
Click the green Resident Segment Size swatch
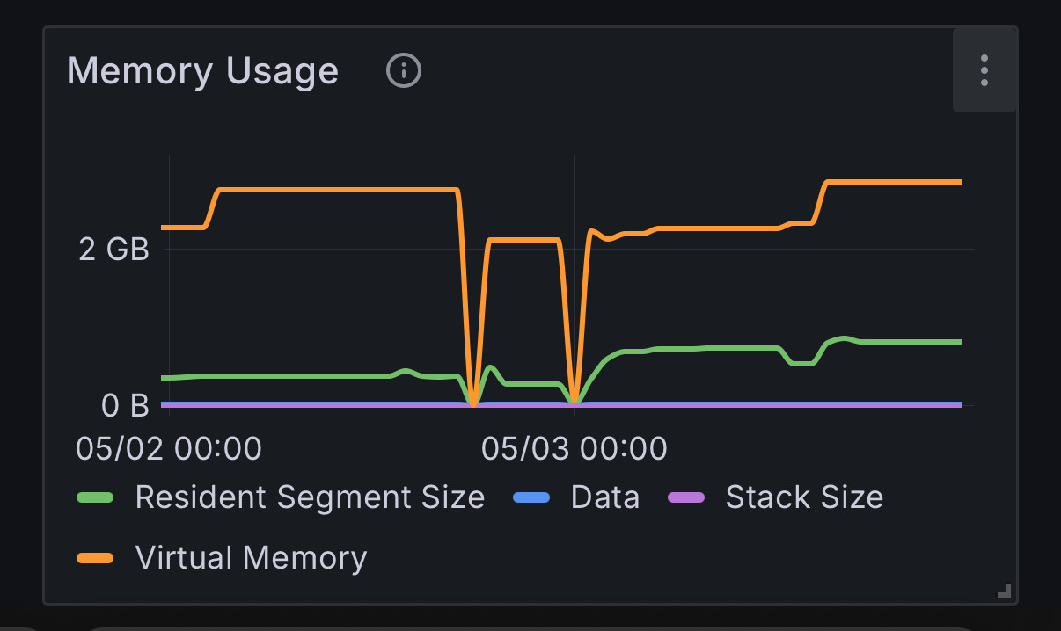[95, 497]
